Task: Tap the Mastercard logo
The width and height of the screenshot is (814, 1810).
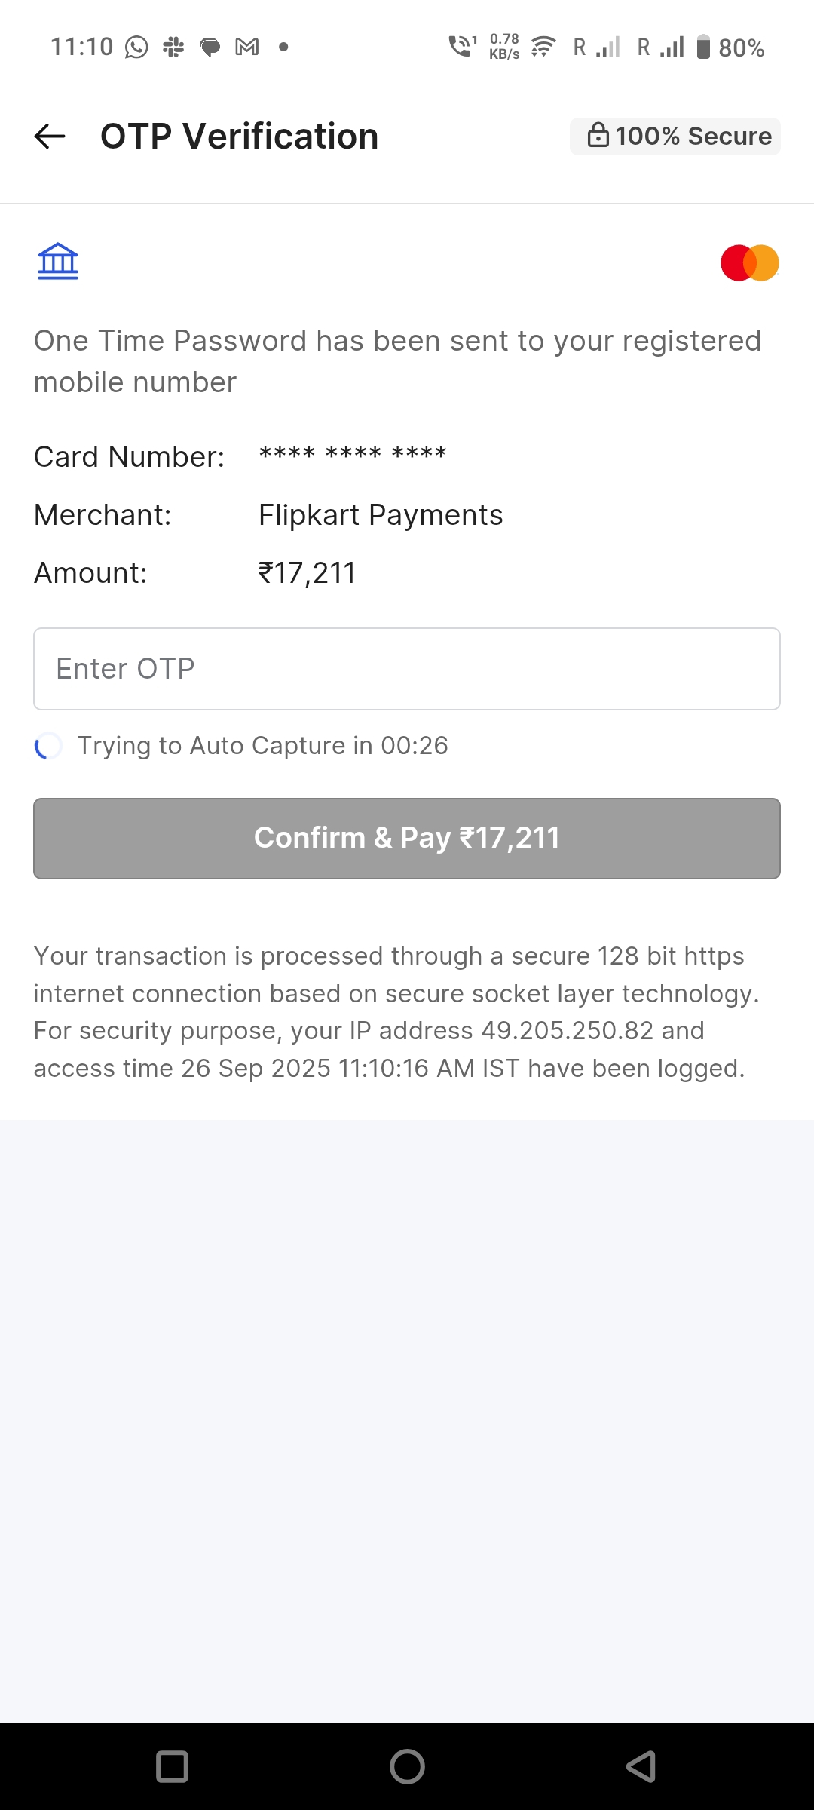Action: (x=749, y=262)
